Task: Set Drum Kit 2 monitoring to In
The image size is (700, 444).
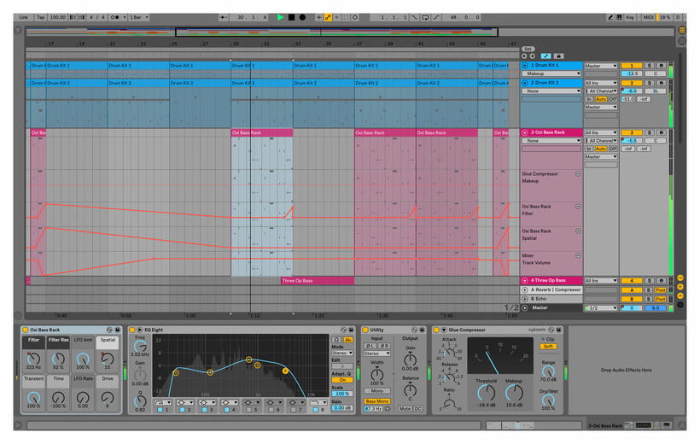Action: (589, 99)
